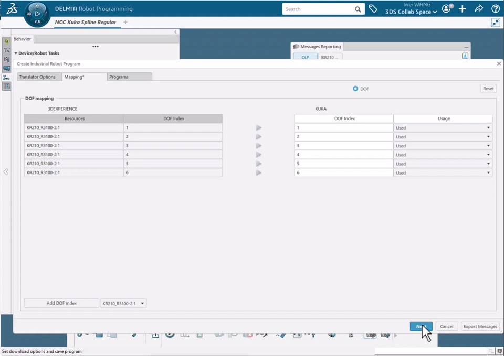Viewport: 504px width, 356px height.
Task: Click the status bar icon at bottom right corner
Action: click(500, 351)
